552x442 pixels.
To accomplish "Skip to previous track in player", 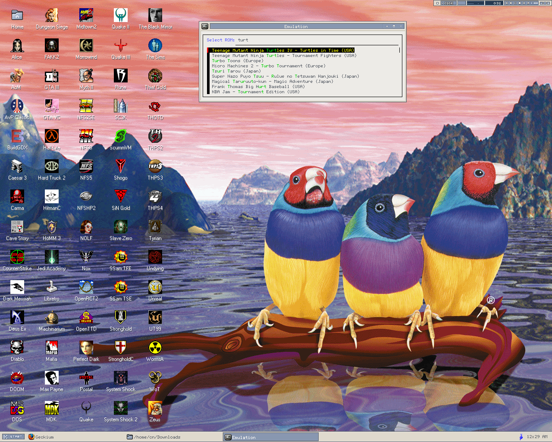I will point(507,3).
